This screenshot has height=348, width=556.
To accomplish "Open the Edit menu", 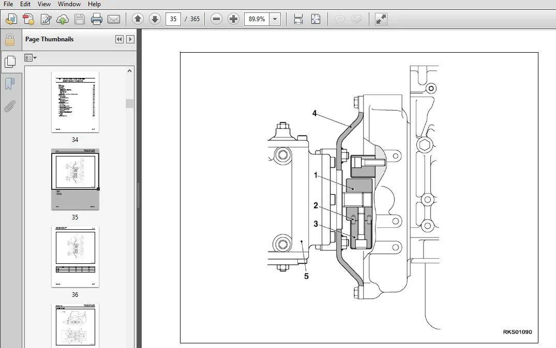I will click(x=25, y=4).
